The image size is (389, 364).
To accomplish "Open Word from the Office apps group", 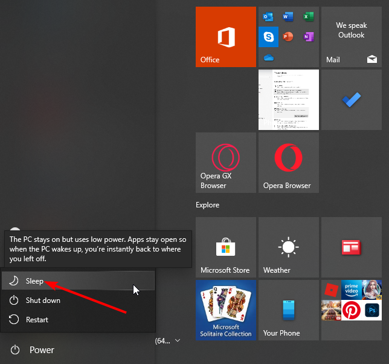I will (x=288, y=17).
